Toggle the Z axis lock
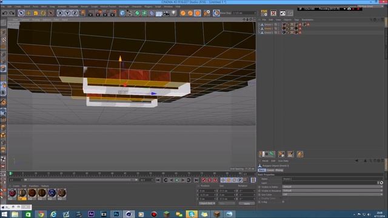The height and width of the screenshot is (218, 388). click(x=75, y=13)
